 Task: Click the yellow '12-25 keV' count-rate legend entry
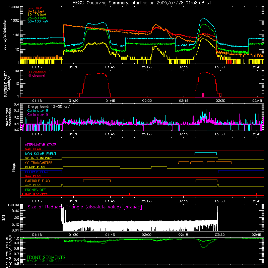(37, 15)
